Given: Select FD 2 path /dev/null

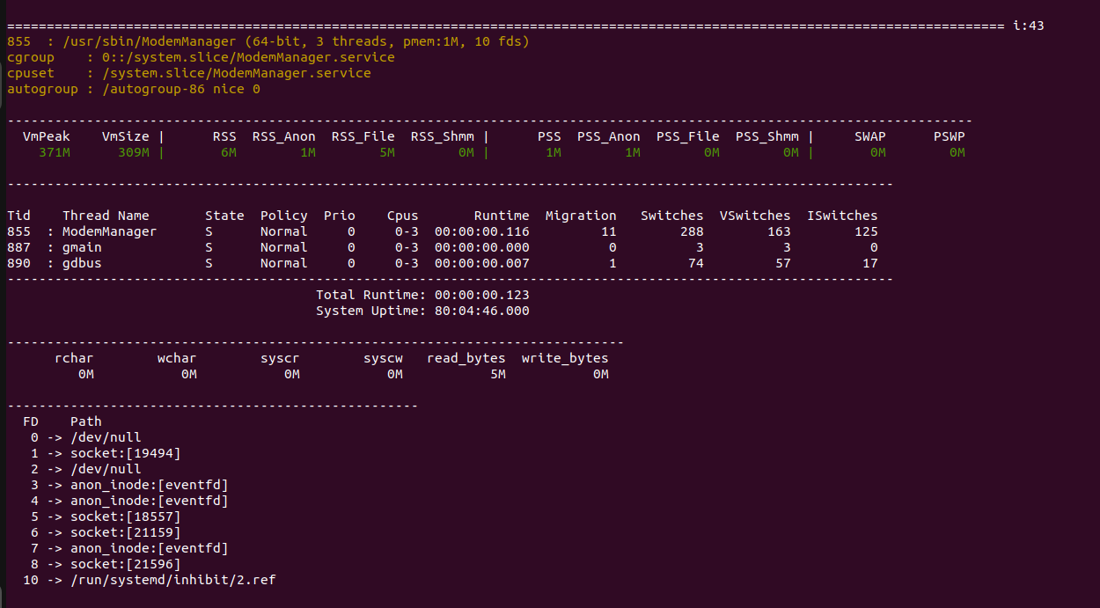Looking at the screenshot, I should click(x=106, y=469).
